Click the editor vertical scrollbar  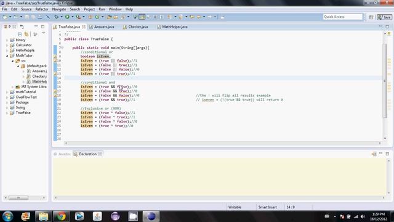click(x=385, y=81)
